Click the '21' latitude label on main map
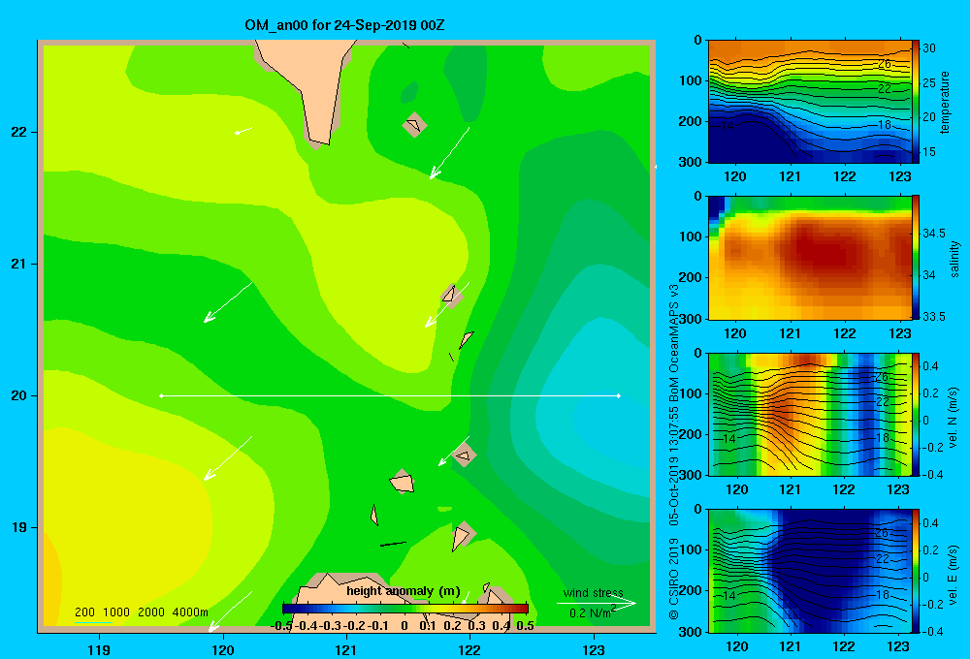Image resolution: width=970 pixels, height=659 pixels. pos(19,264)
